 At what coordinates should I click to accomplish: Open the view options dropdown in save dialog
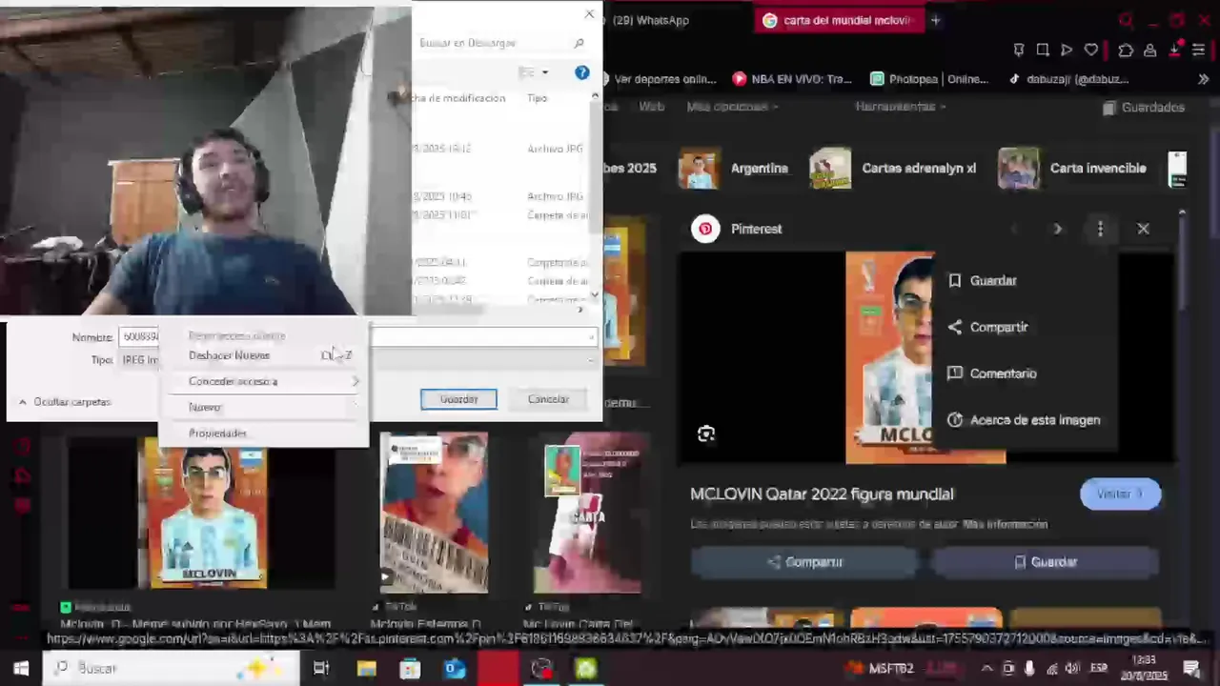point(545,72)
